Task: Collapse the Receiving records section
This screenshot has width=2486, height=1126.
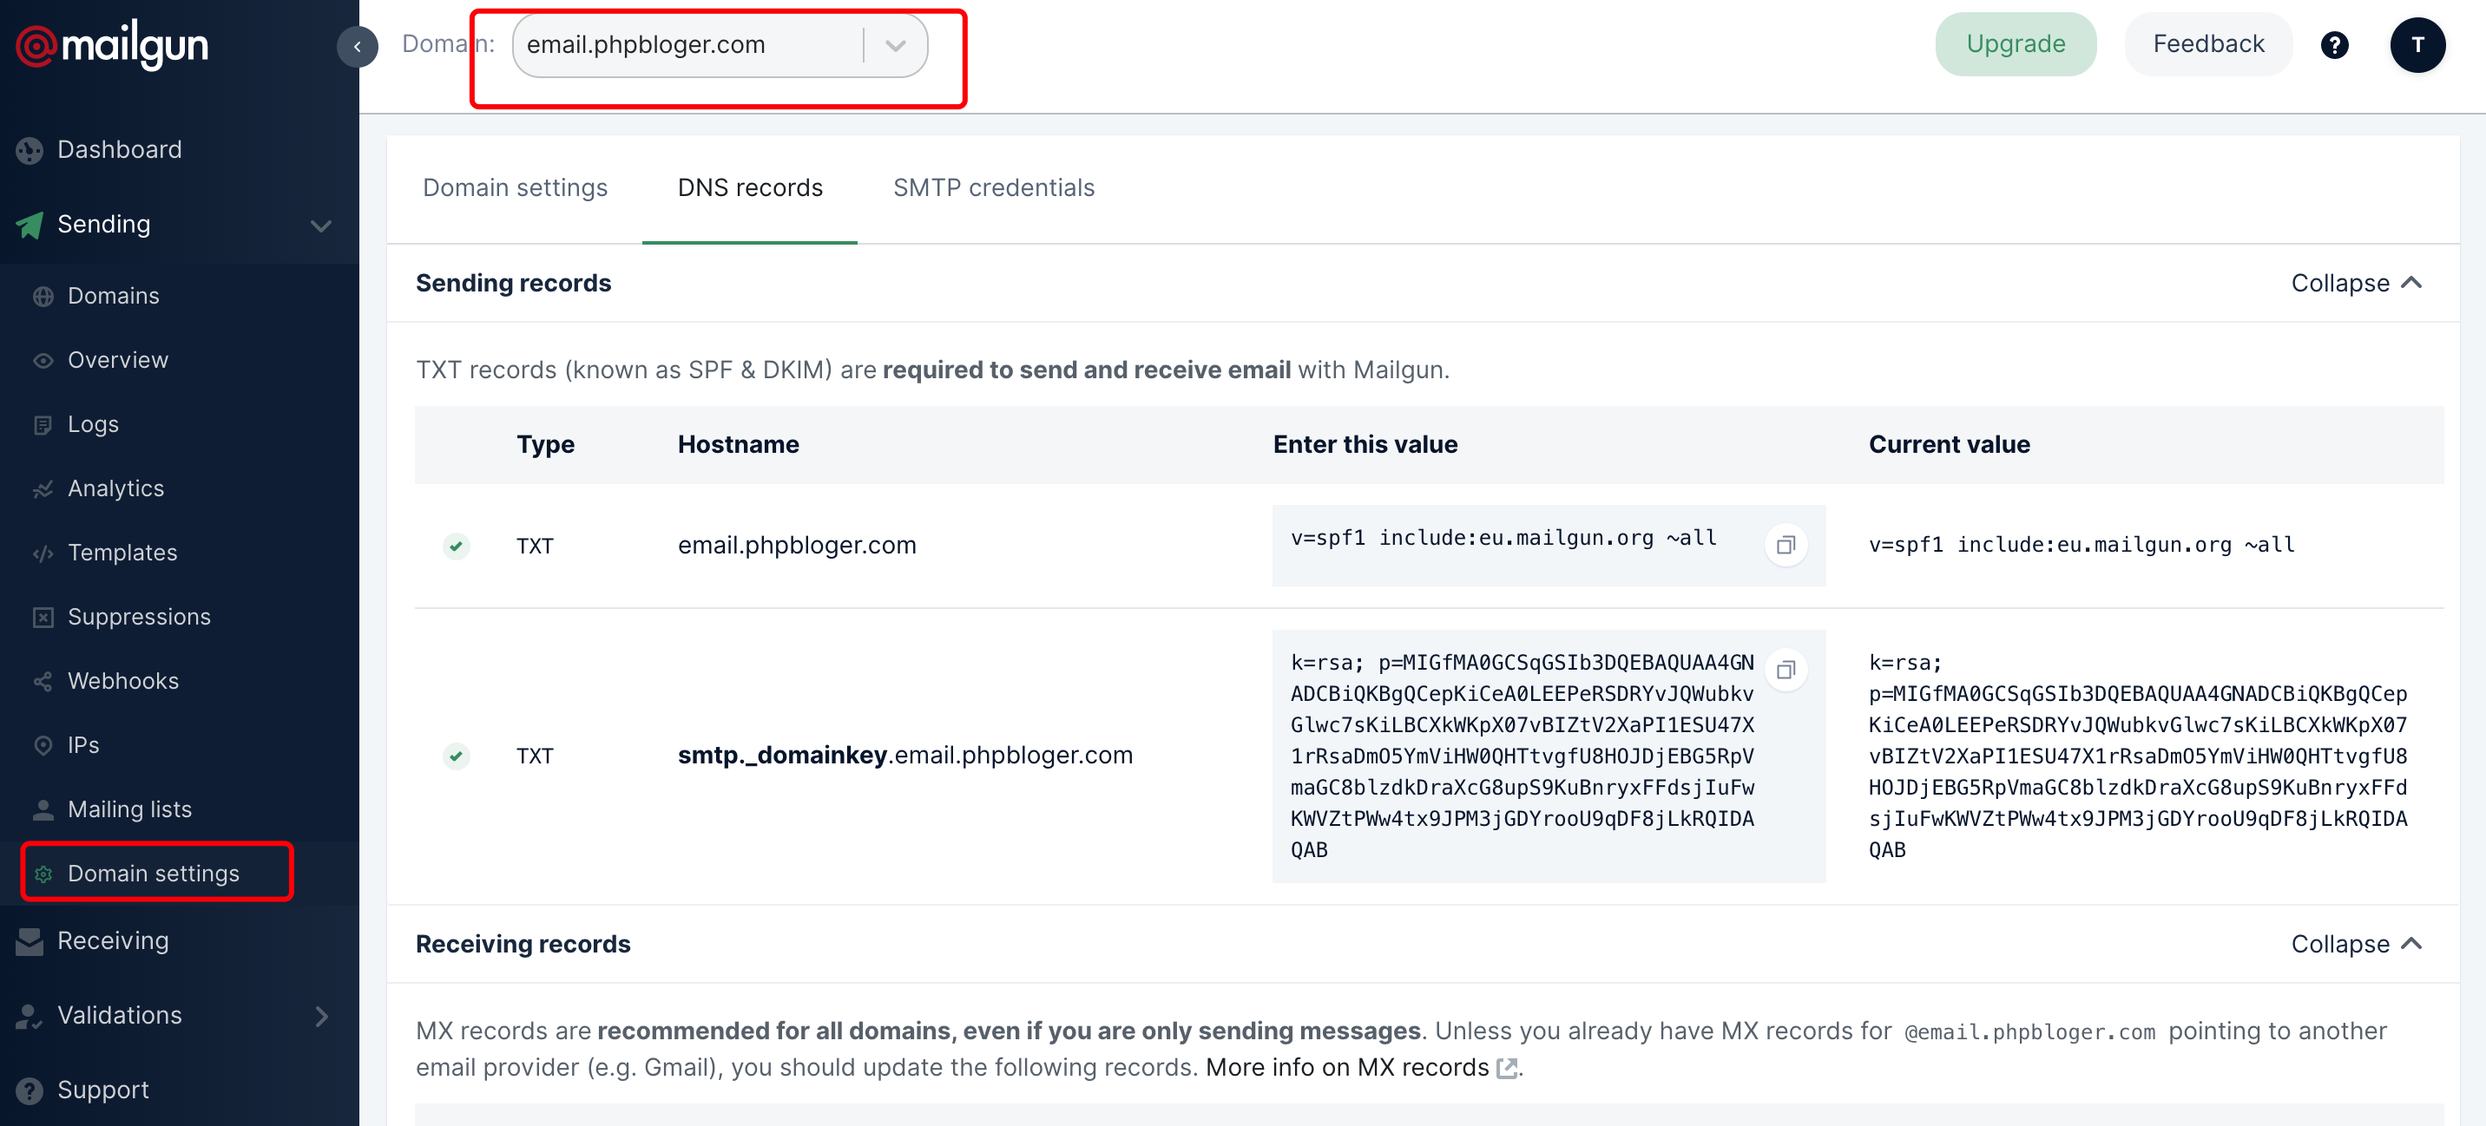Action: pyautogui.click(x=2356, y=944)
